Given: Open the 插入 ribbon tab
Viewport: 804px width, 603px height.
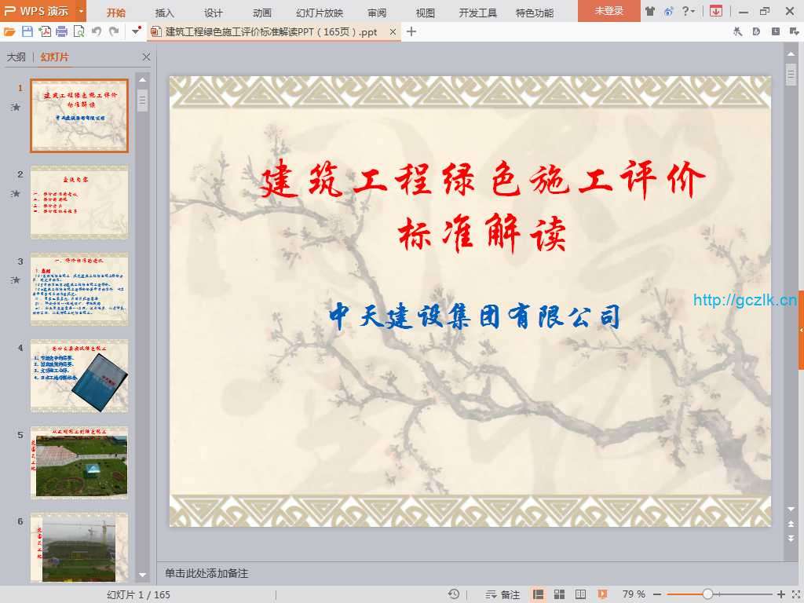Looking at the screenshot, I should (165, 13).
